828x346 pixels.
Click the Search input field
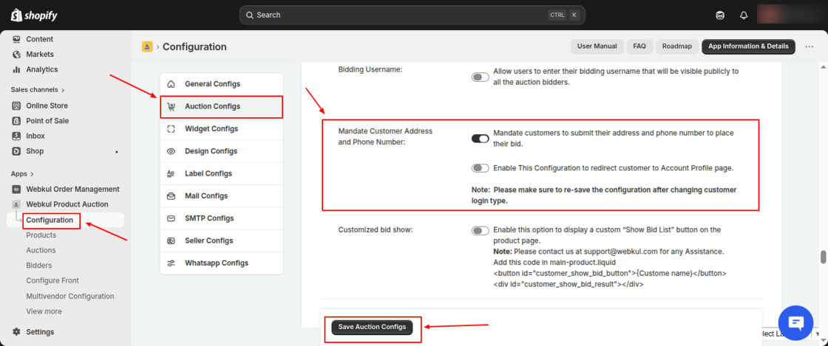[x=411, y=15]
